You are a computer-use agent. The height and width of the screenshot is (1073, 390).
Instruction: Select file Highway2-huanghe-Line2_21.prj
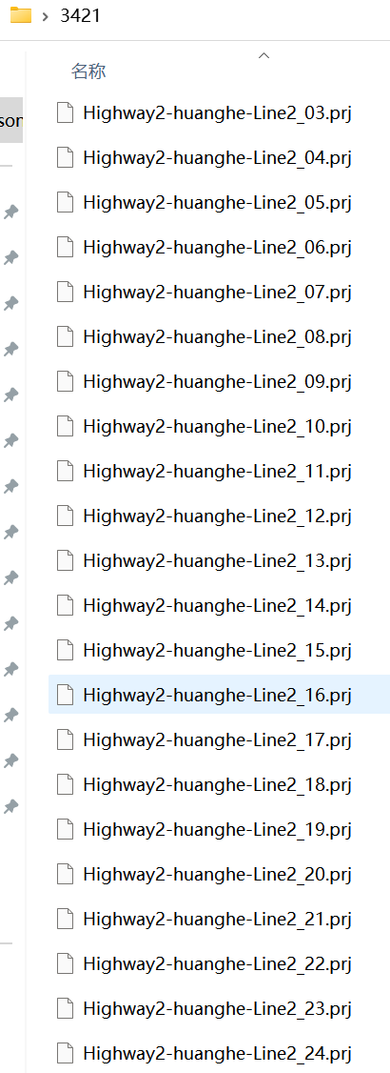(219, 919)
